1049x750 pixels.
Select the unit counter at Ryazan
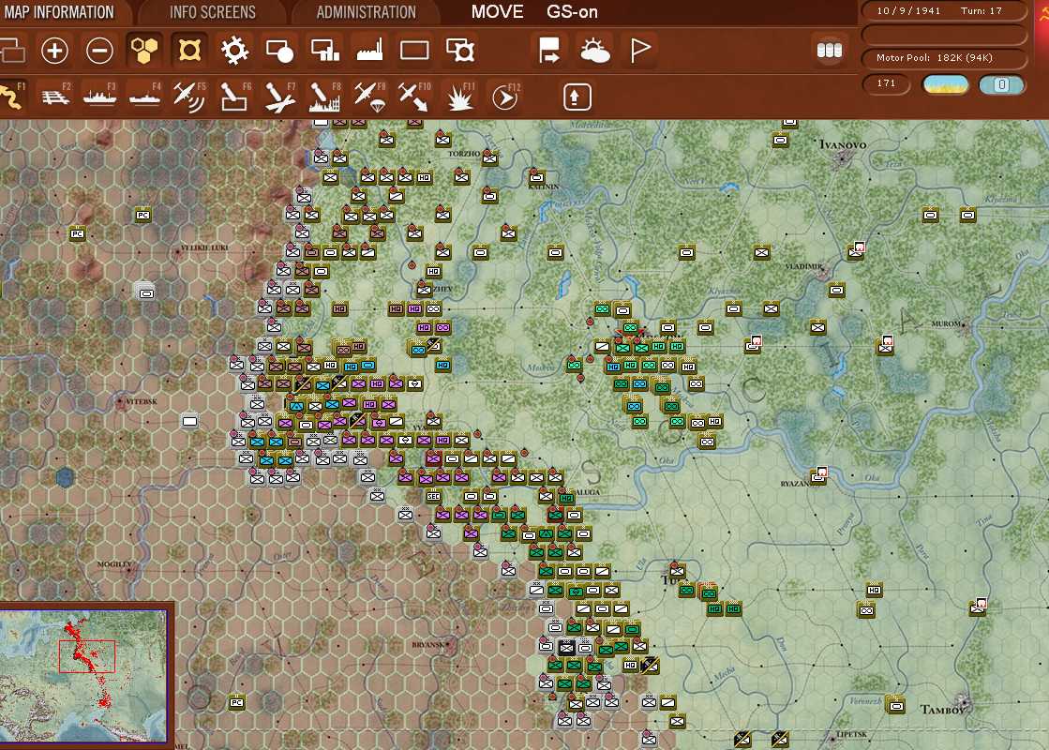(819, 475)
